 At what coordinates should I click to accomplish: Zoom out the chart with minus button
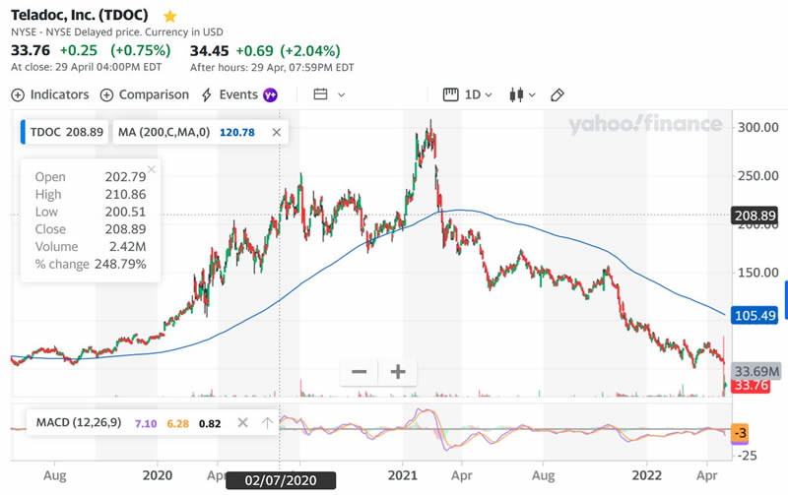[x=360, y=372]
